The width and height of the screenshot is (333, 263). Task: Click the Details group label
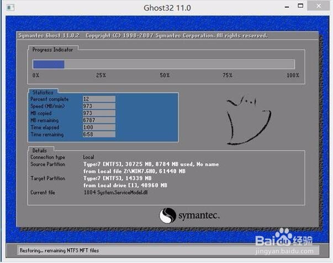(x=40, y=151)
